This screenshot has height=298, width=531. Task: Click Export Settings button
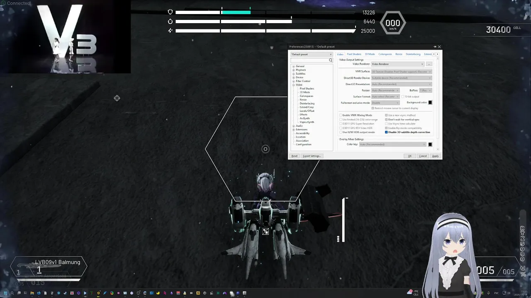coord(312,156)
